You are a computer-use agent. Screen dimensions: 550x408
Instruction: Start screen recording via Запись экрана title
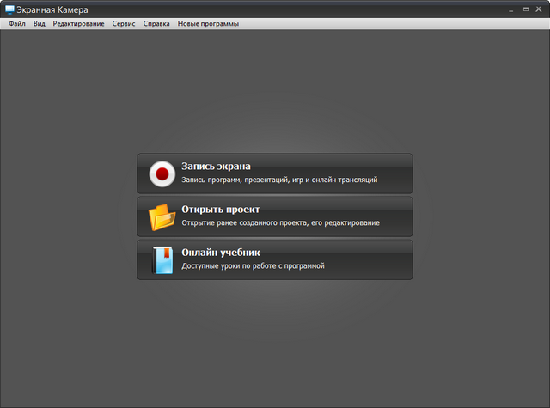pos(216,167)
